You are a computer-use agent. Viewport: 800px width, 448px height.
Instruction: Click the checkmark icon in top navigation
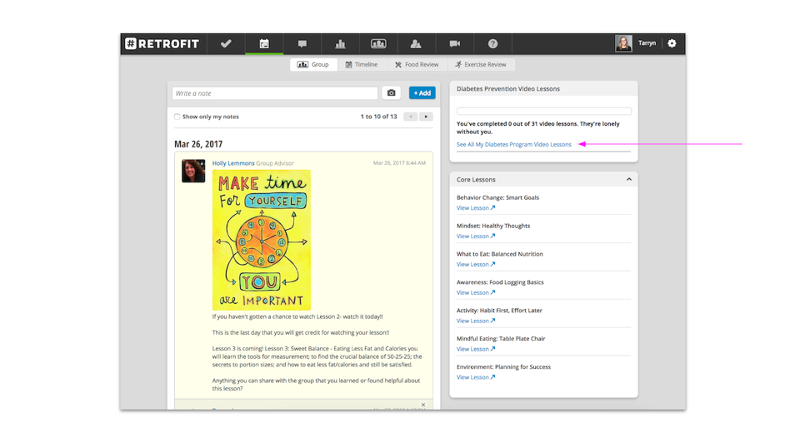226,44
